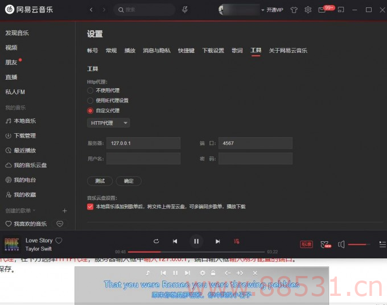The height and width of the screenshot is (305, 387).
Task: Start heartbeat mode icon beside 我喜欢的音乐
Action: (60, 224)
